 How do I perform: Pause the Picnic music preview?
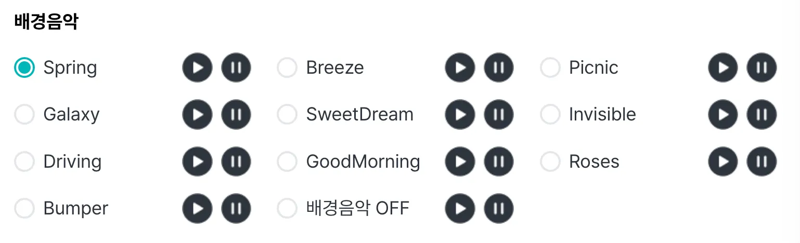click(x=762, y=67)
